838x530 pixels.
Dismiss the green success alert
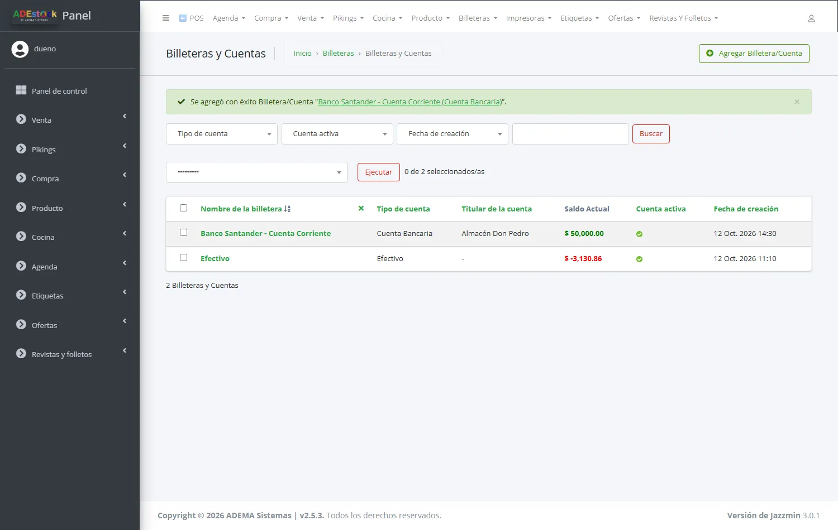(x=797, y=102)
